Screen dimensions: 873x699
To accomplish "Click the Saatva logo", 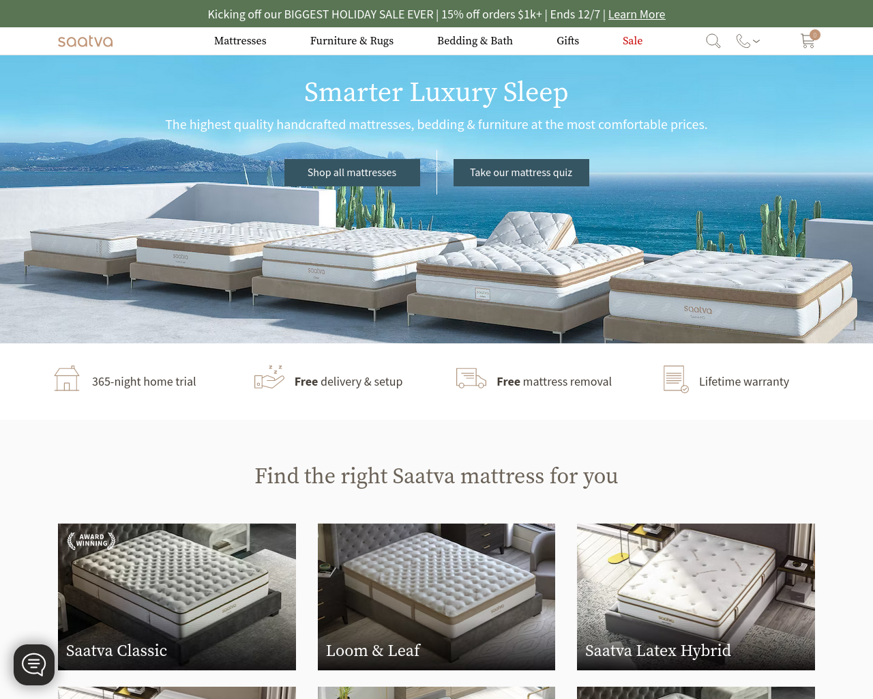I will (85, 41).
